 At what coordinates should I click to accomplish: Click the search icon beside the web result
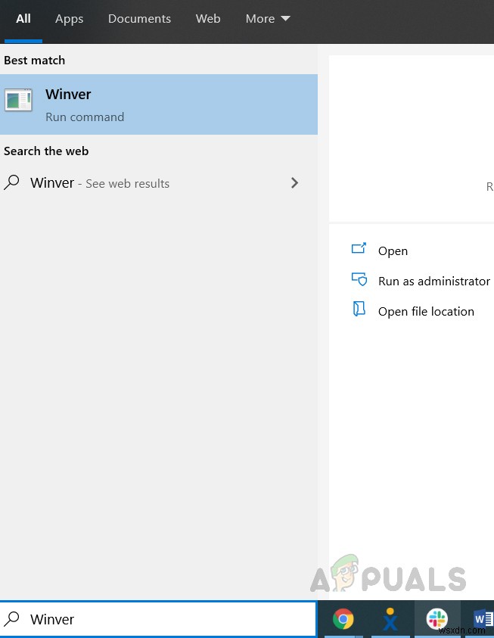(x=12, y=182)
